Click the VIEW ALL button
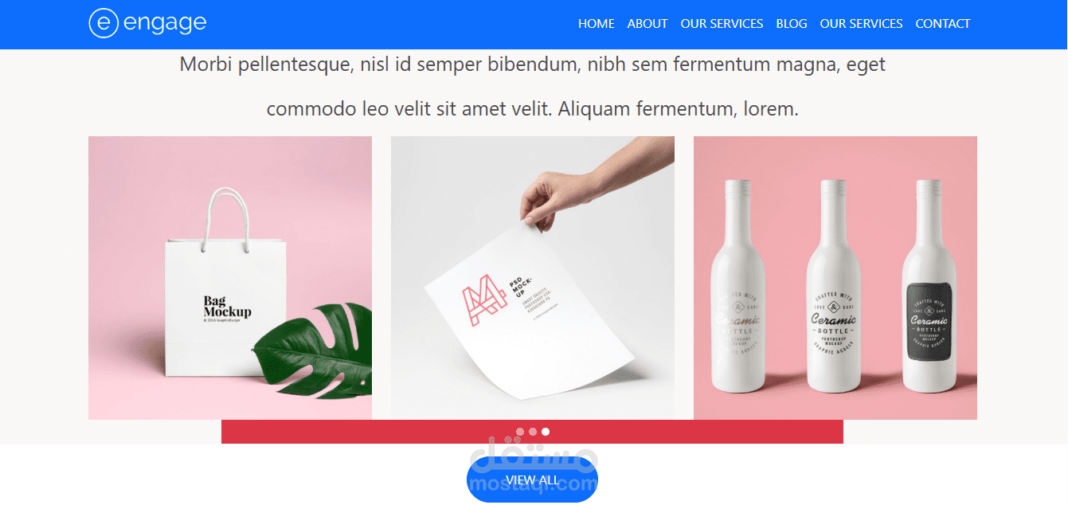The height and width of the screenshot is (505, 1068). coord(532,480)
